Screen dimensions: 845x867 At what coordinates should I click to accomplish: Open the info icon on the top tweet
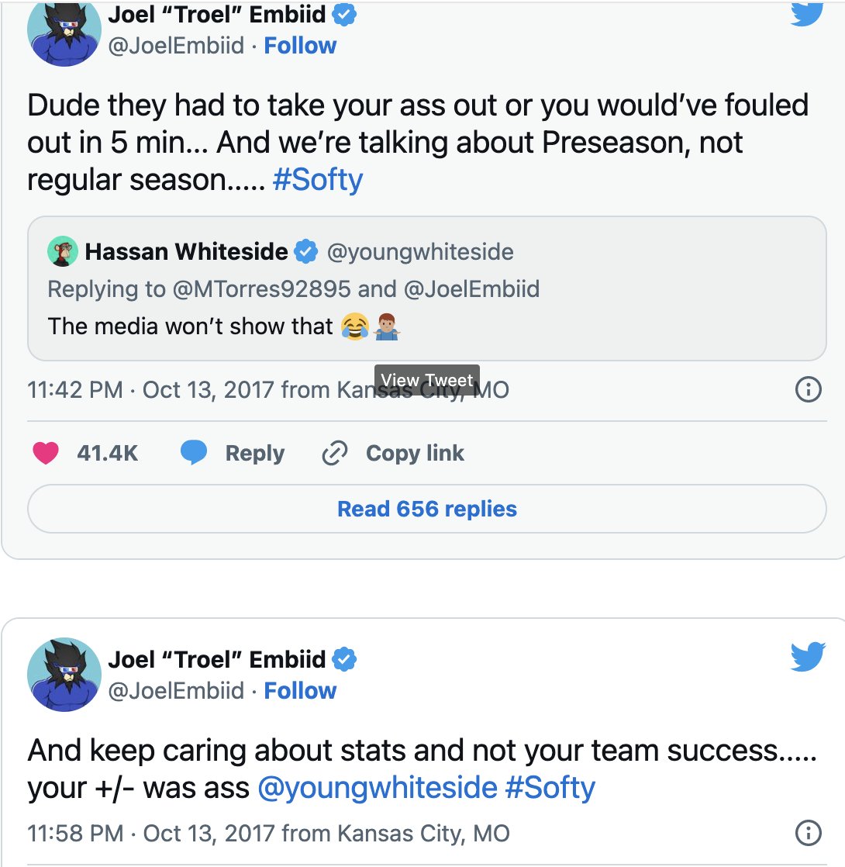point(807,391)
